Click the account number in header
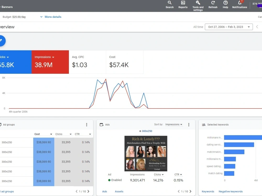This screenshot has height=196, width=262. [257, 4]
